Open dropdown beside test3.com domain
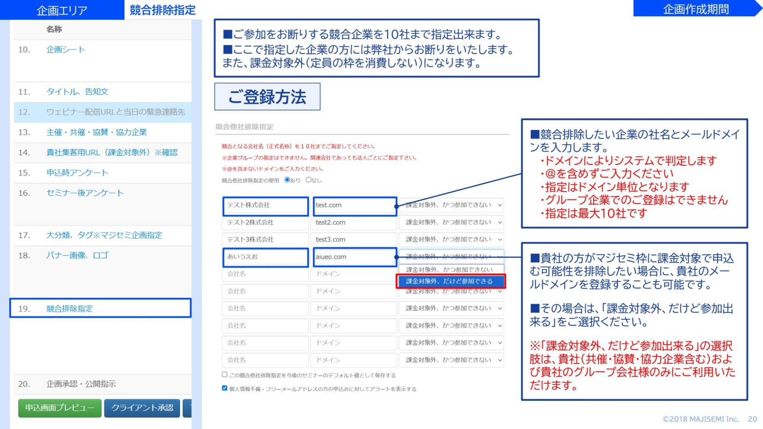Image resolution: width=763 pixels, height=429 pixels. pyautogui.click(x=451, y=240)
